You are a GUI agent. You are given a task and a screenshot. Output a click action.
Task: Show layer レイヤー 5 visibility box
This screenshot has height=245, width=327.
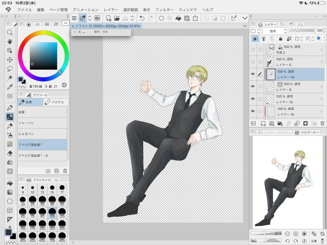253,62
